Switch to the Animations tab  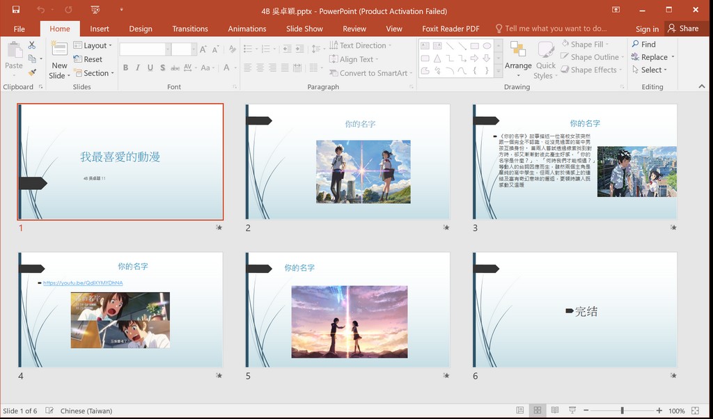pos(247,29)
